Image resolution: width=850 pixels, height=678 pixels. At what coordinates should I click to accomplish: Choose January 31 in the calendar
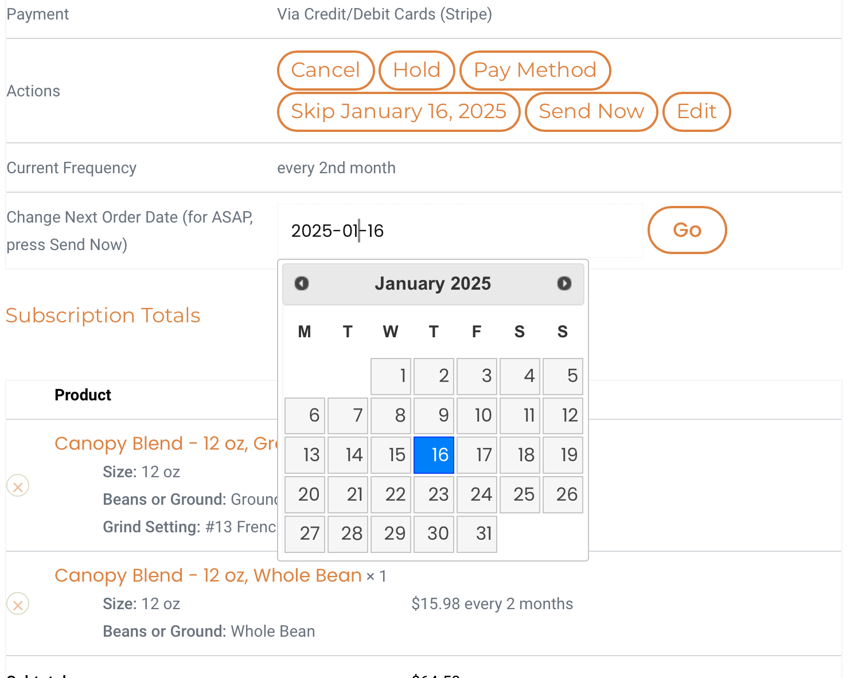(x=477, y=534)
